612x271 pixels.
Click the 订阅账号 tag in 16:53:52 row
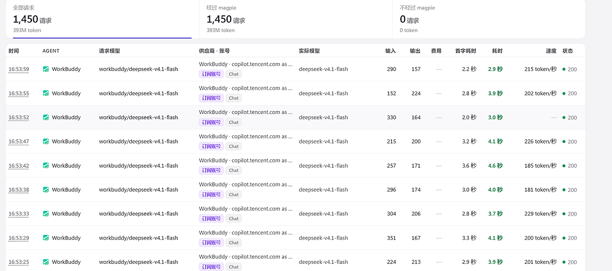[211, 122]
